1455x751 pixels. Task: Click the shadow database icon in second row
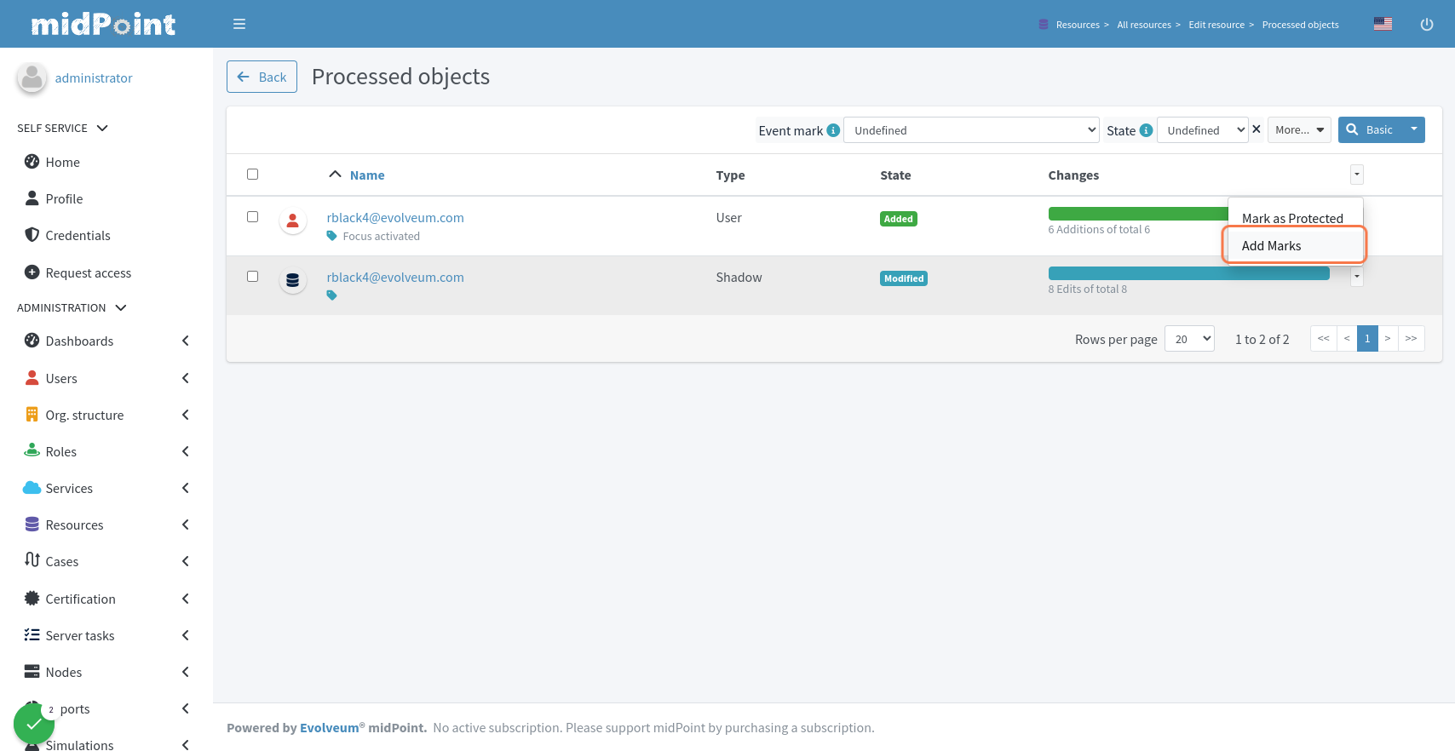pyautogui.click(x=292, y=280)
